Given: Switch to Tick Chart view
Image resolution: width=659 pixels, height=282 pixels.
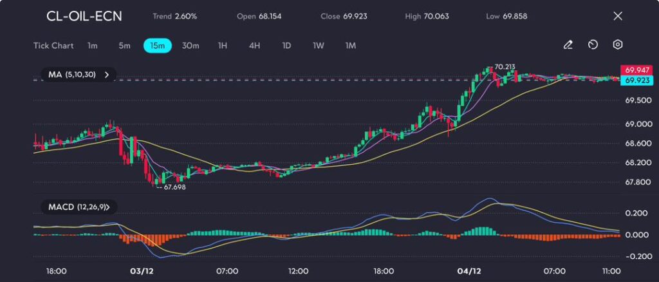Looking at the screenshot, I should coord(53,46).
